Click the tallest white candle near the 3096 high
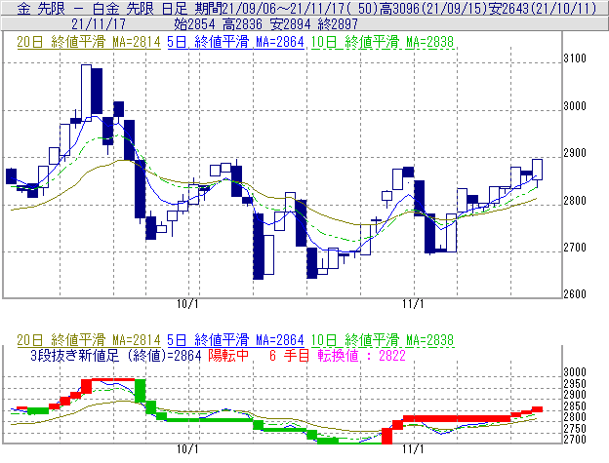This screenshot has height=463, width=609. 86,93
